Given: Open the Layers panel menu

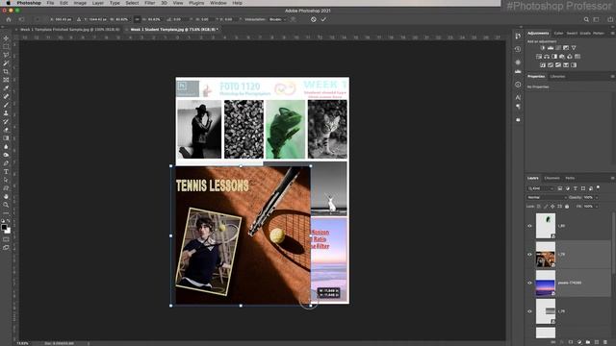Looking at the screenshot, I should coord(612,178).
